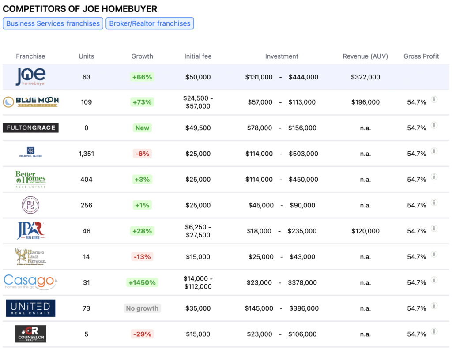Click the +3% growth badge
The image size is (452, 353).
(142, 179)
